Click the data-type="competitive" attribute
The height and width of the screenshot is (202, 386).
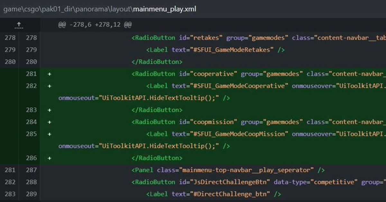click(x=316, y=182)
